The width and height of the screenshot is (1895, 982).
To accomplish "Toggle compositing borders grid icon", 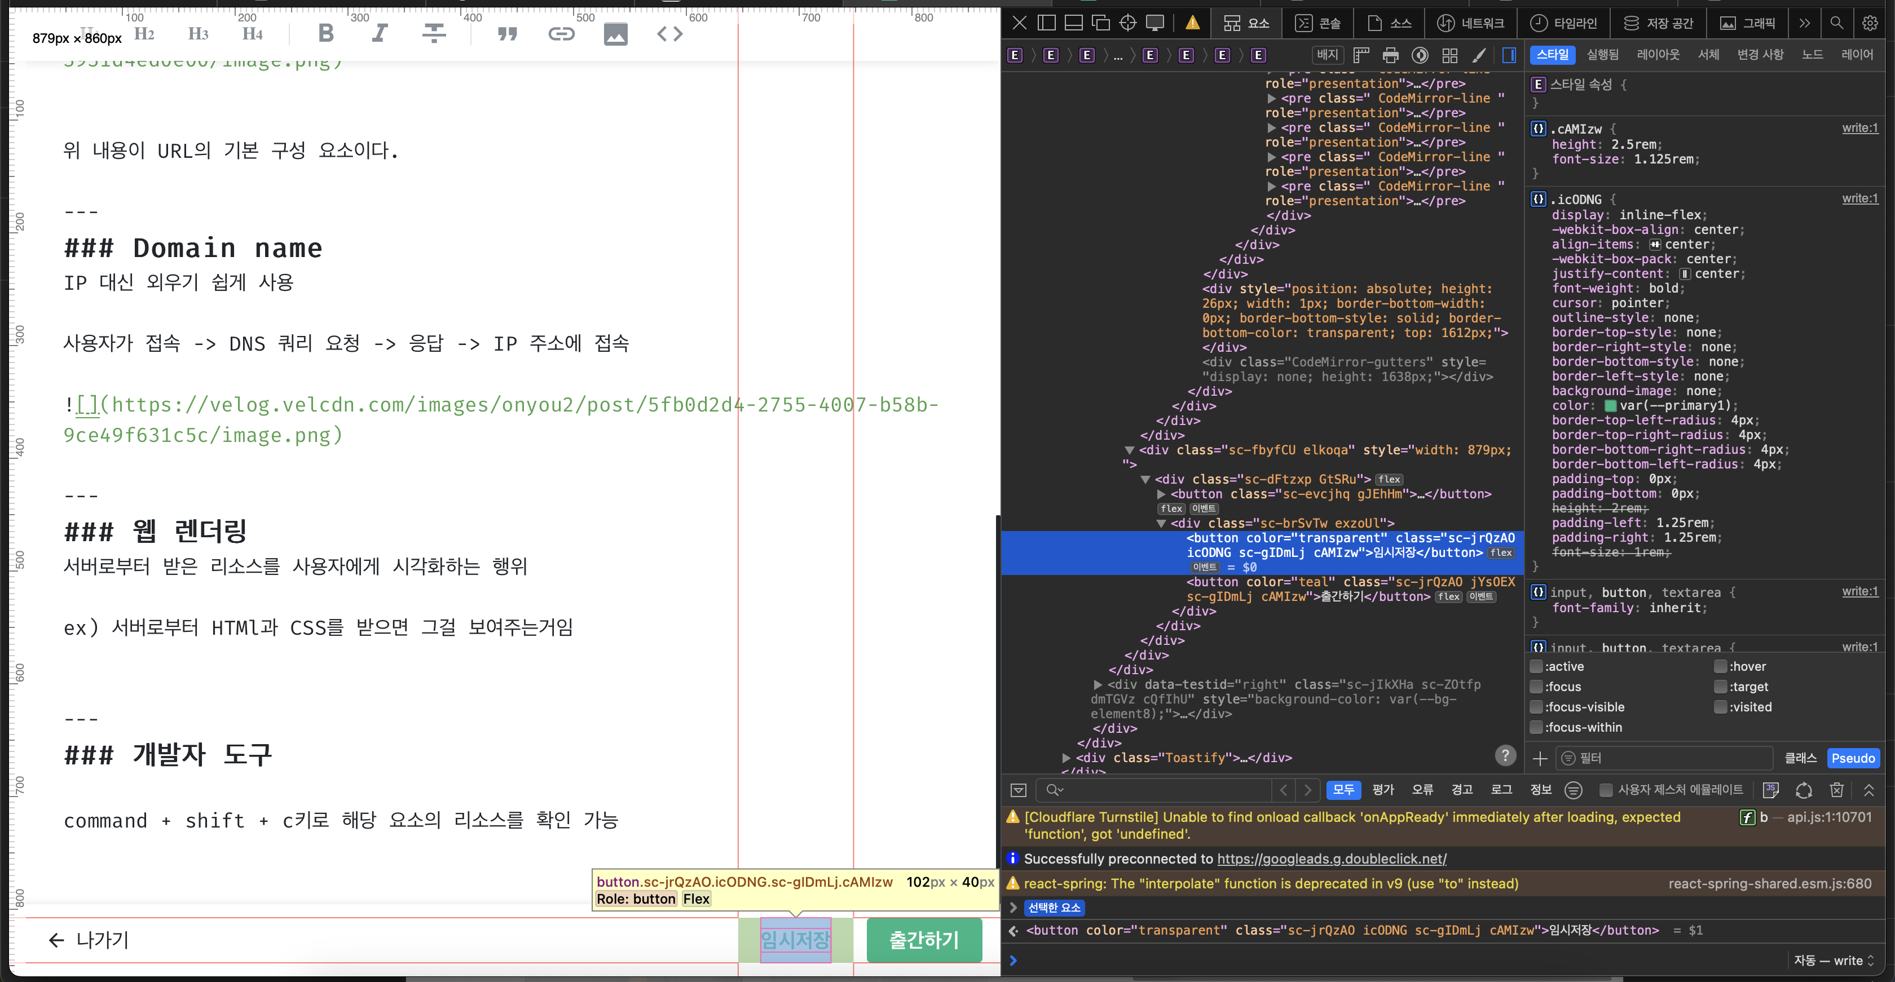I will (x=1449, y=55).
